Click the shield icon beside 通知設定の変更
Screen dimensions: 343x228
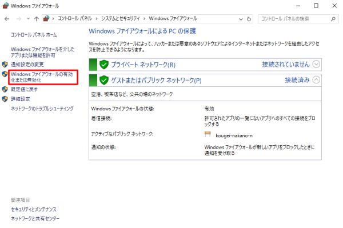pyautogui.click(x=5, y=65)
